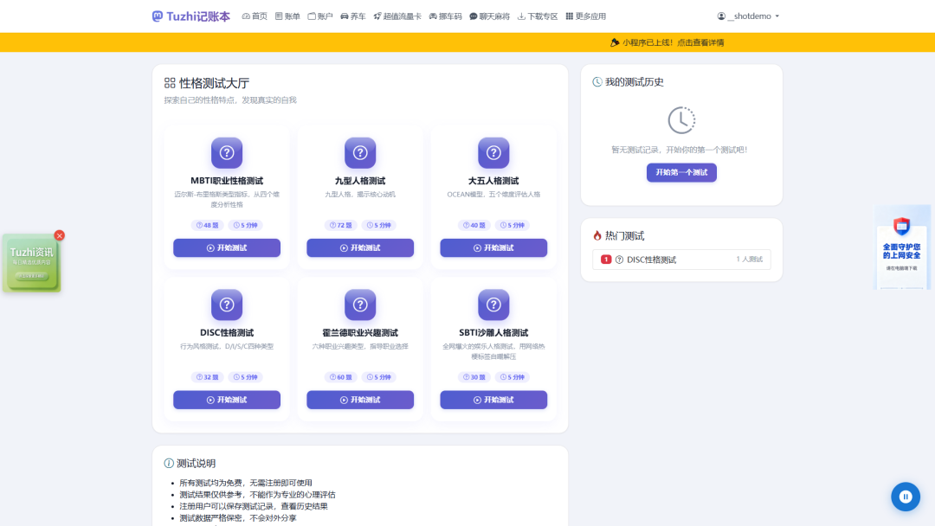Open the 全面守护您的上网安全 shield banner

(901, 247)
